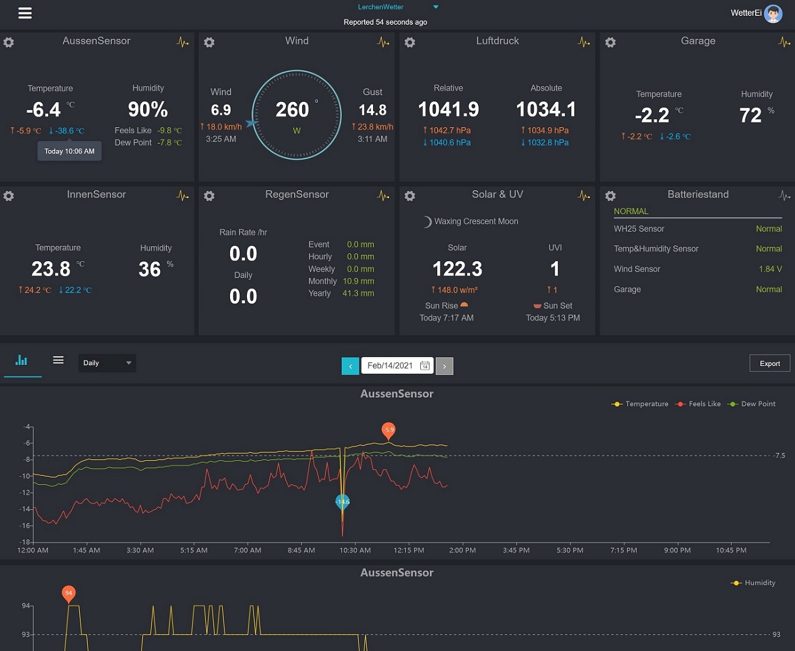
Task: Open calendar picker icon in date field
Action: click(x=425, y=365)
